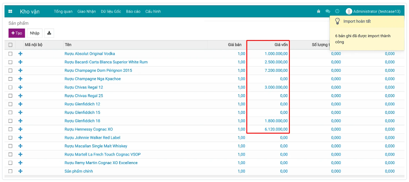Click drag handle for Rượu Chivas Regal 12
409x182 pixels.
20,87
